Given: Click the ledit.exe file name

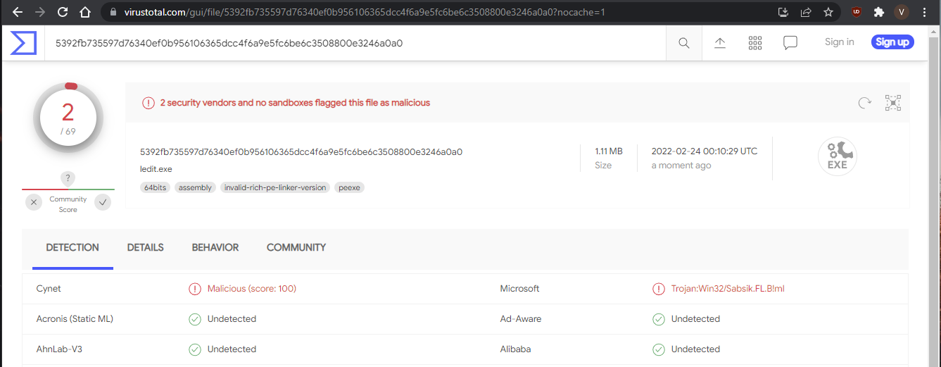Looking at the screenshot, I should tap(156, 169).
